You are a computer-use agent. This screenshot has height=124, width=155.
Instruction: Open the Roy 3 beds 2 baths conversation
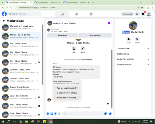coord(21,62)
